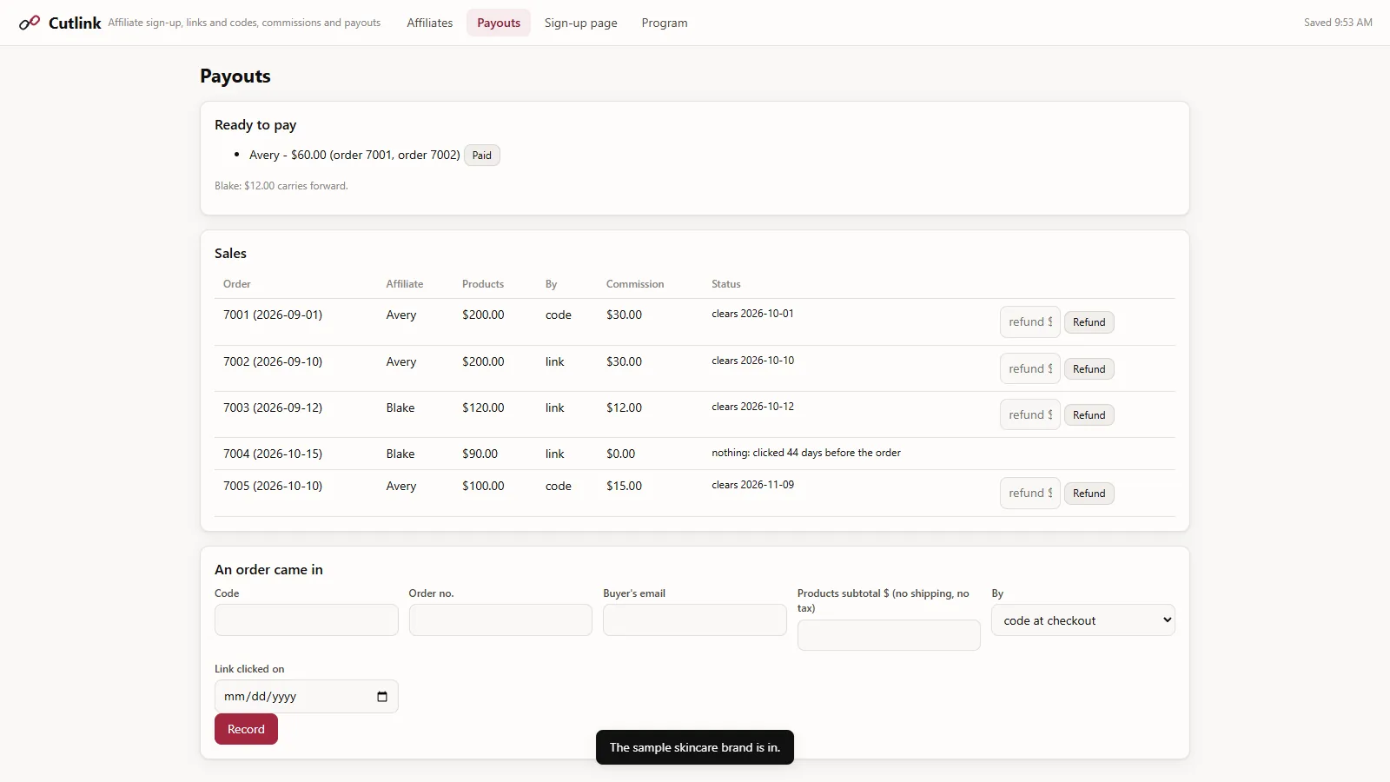Click the $90.00 products cell
Viewport: 1390px width, 782px height.
[480, 454]
